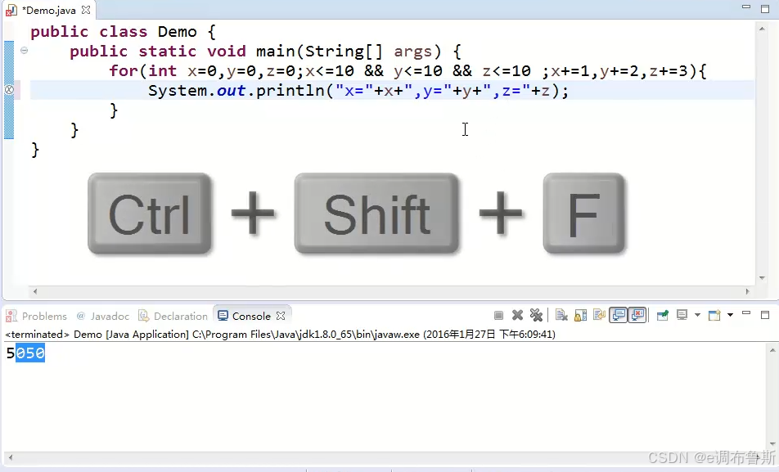Click Remove Launch icon in Console toolbar

517,316
